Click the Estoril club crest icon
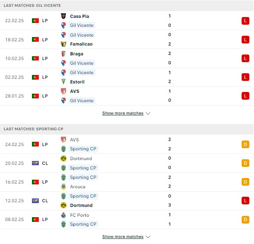The width and height of the screenshot is (254, 244). pyautogui.click(x=63, y=82)
